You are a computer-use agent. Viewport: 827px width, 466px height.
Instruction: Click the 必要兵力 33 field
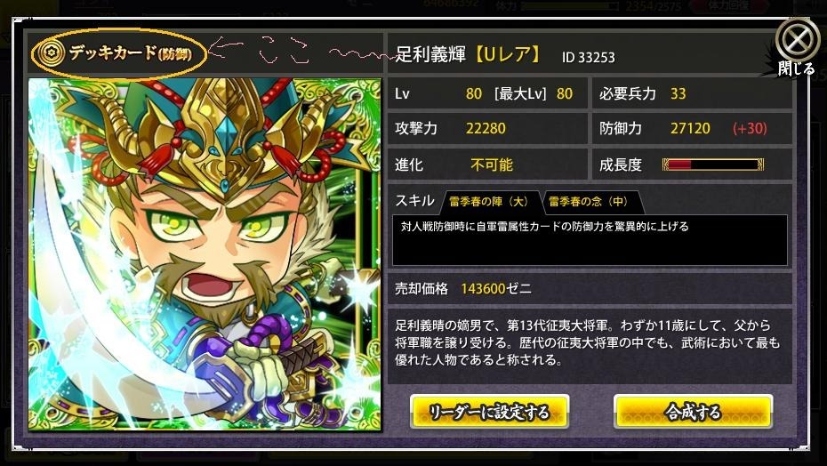tap(692, 94)
